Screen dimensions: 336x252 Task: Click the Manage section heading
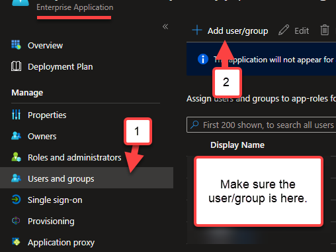(x=27, y=93)
